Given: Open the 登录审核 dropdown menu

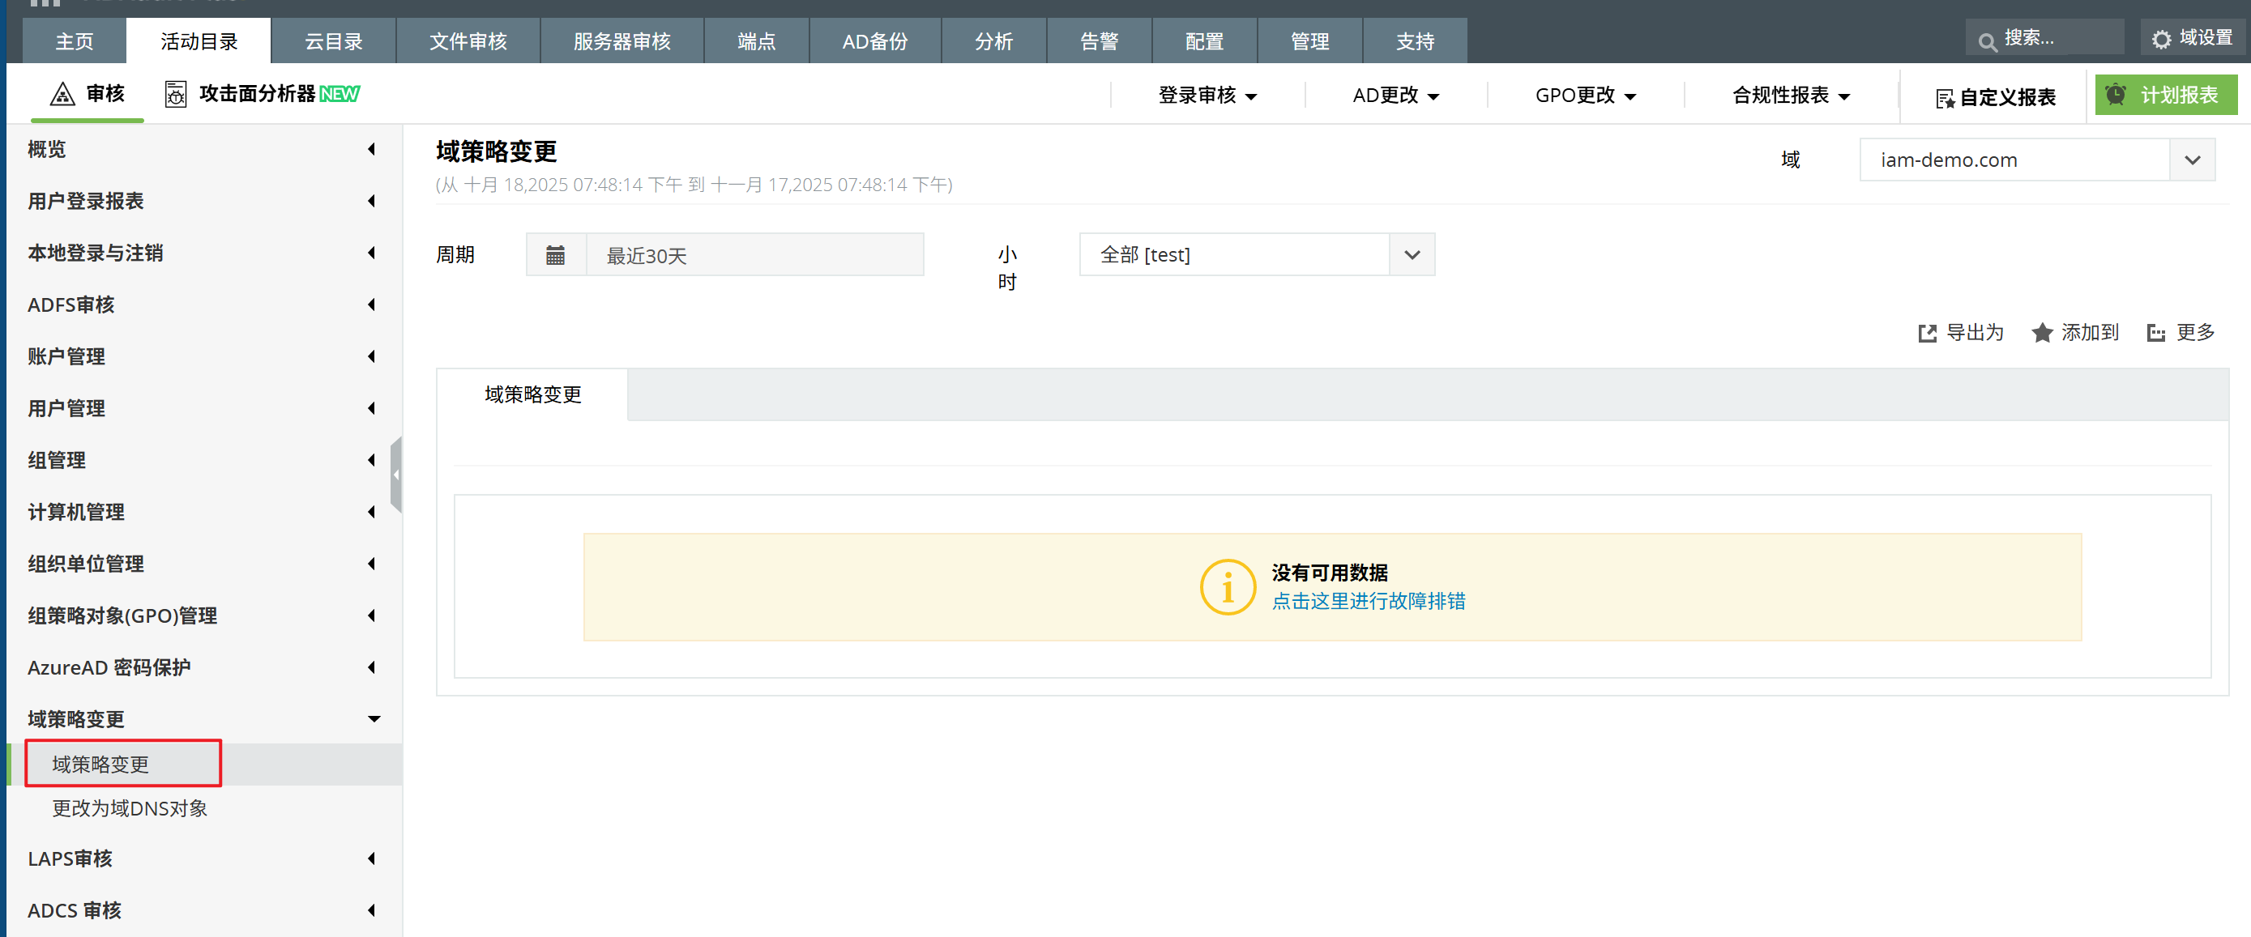Looking at the screenshot, I should click(1207, 96).
